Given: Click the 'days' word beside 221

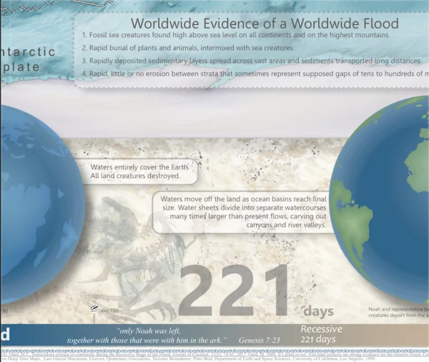Looking at the screenshot, I should coord(318,312).
